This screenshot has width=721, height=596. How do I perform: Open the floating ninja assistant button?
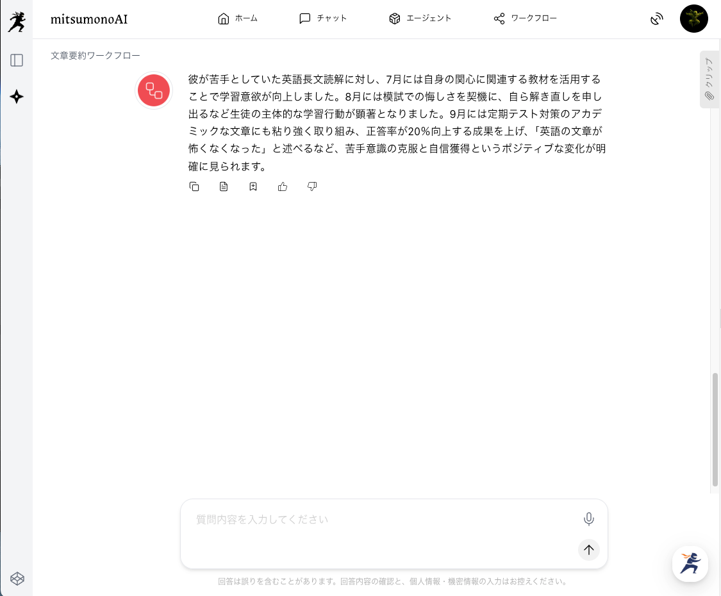[690, 564]
